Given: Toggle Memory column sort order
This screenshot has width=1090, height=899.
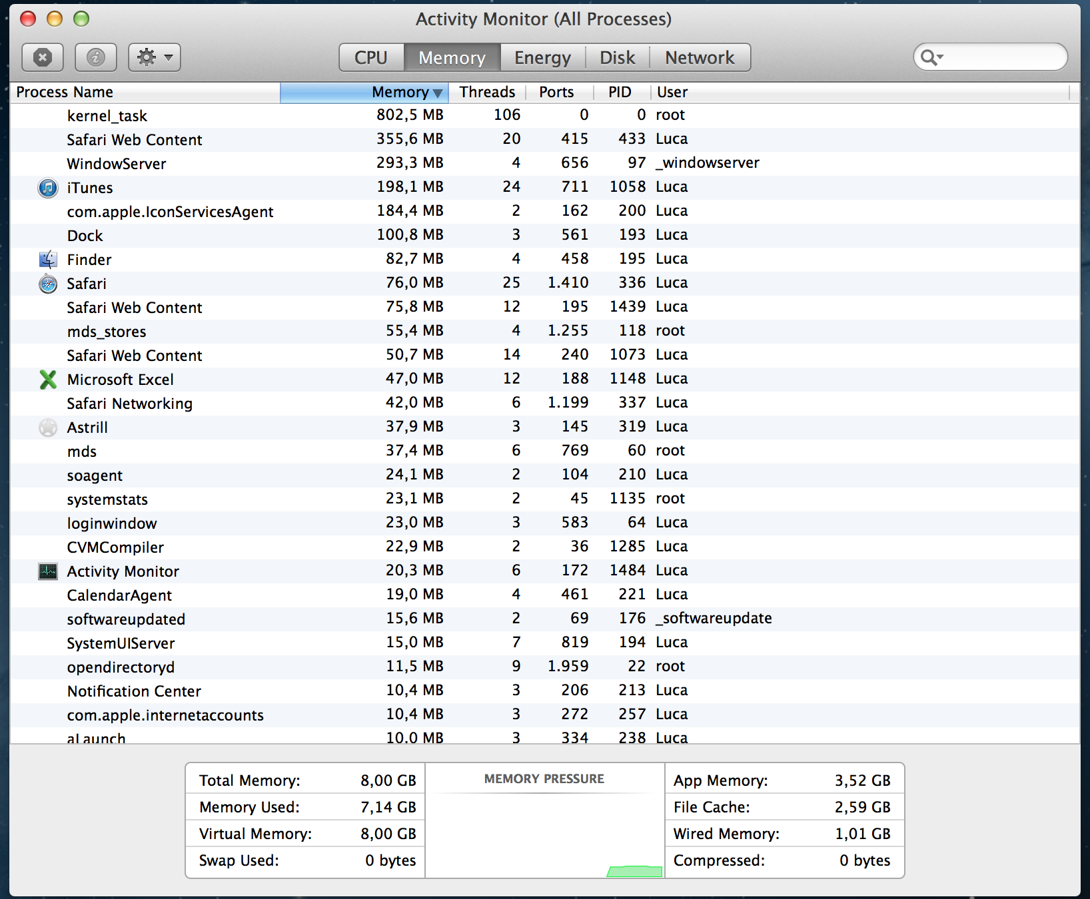Looking at the screenshot, I should click(364, 92).
